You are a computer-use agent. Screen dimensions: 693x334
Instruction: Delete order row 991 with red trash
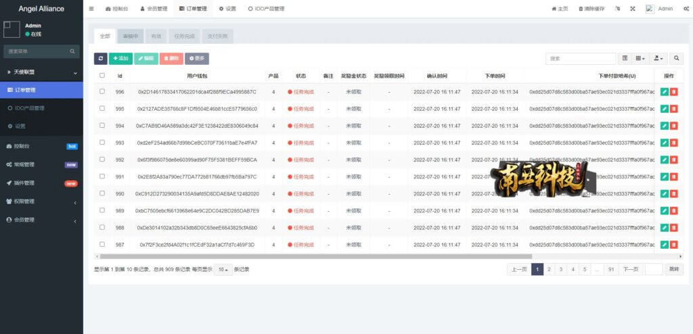tap(673, 176)
